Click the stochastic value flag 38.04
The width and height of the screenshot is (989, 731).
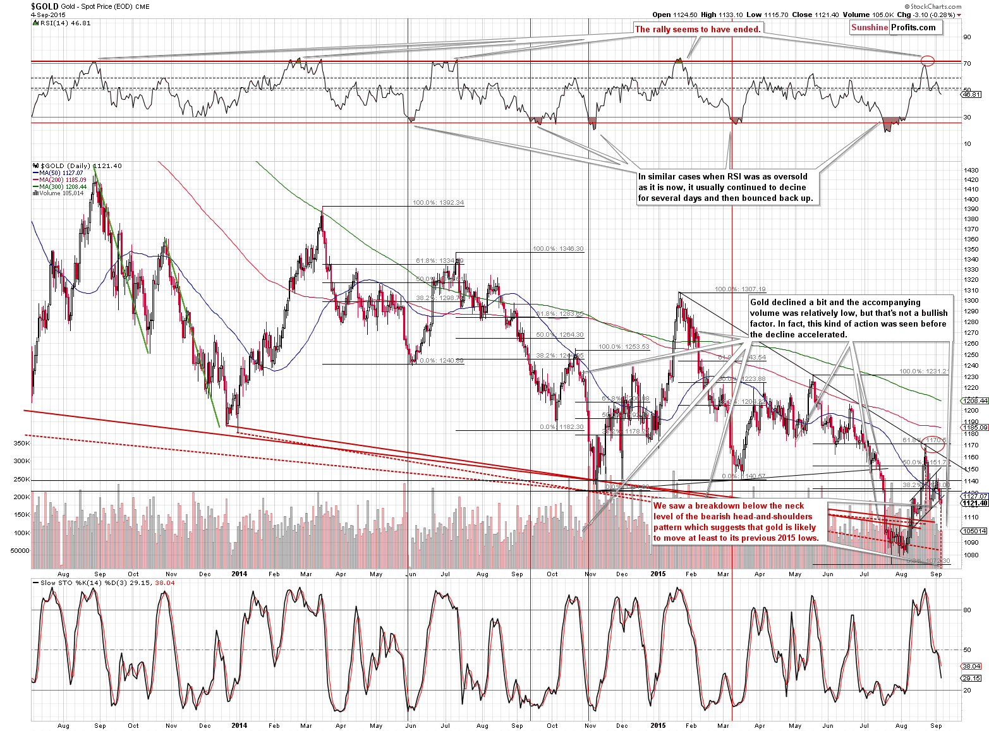coord(971,666)
